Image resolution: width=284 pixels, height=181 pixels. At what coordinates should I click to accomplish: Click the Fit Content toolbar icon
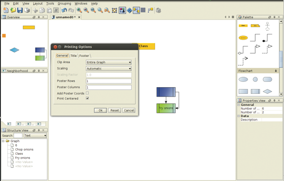click(114, 10)
